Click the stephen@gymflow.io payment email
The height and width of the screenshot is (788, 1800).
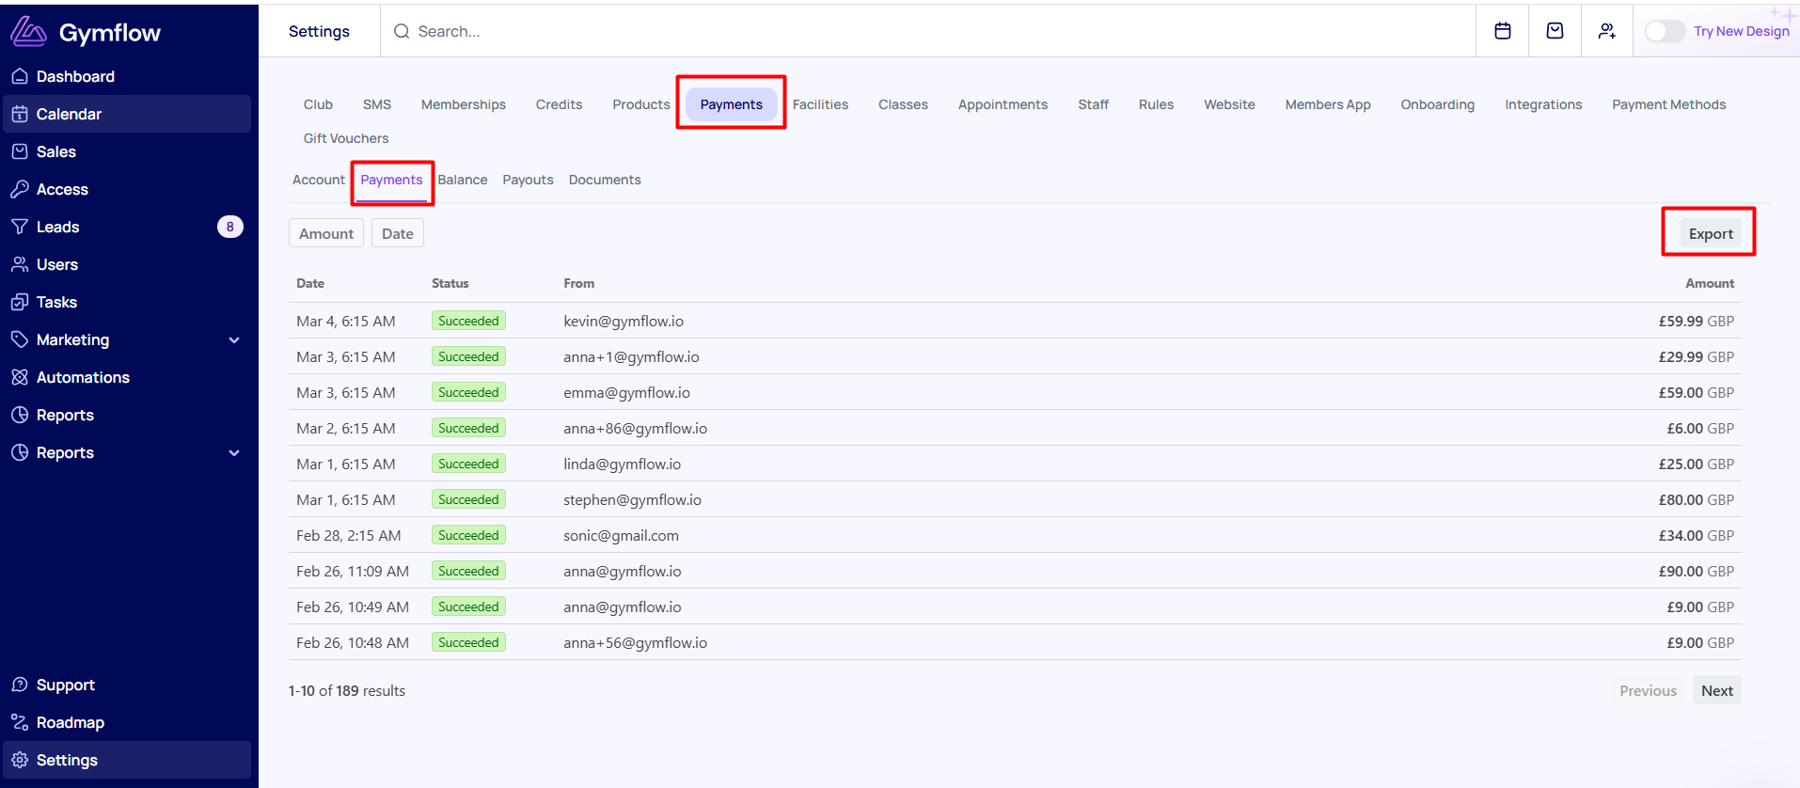click(x=632, y=499)
